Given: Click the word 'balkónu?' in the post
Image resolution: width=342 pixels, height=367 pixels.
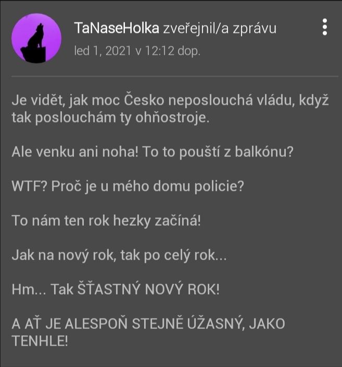Looking at the screenshot, I should click(264, 152).
